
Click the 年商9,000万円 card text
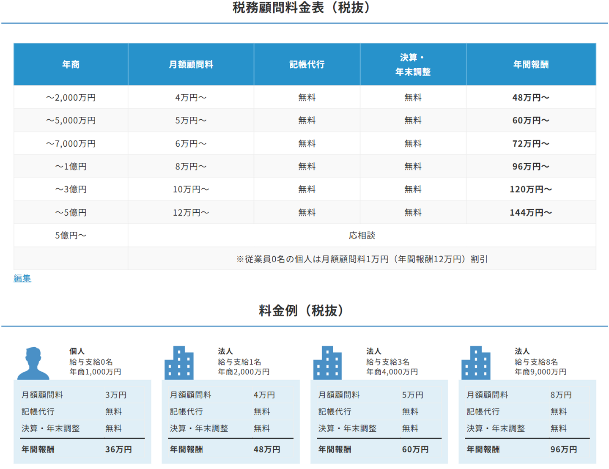(x=541, y=372)
